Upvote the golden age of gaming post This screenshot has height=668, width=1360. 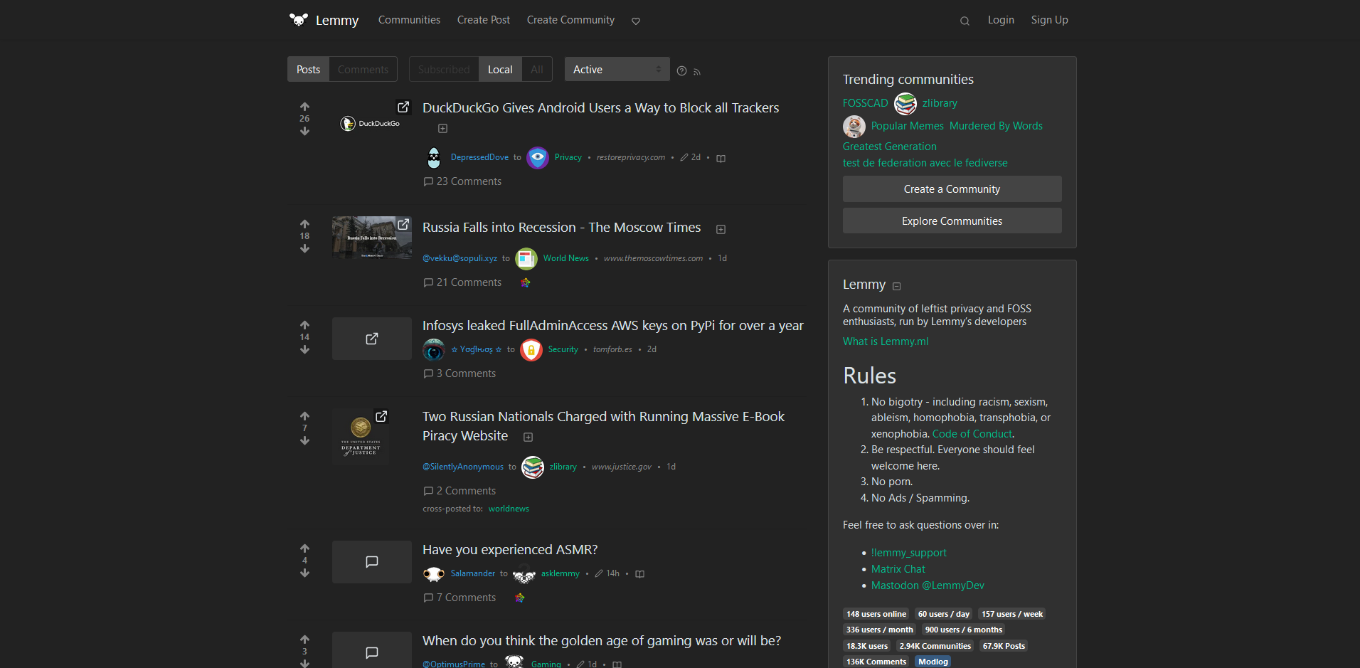(304, 640)
